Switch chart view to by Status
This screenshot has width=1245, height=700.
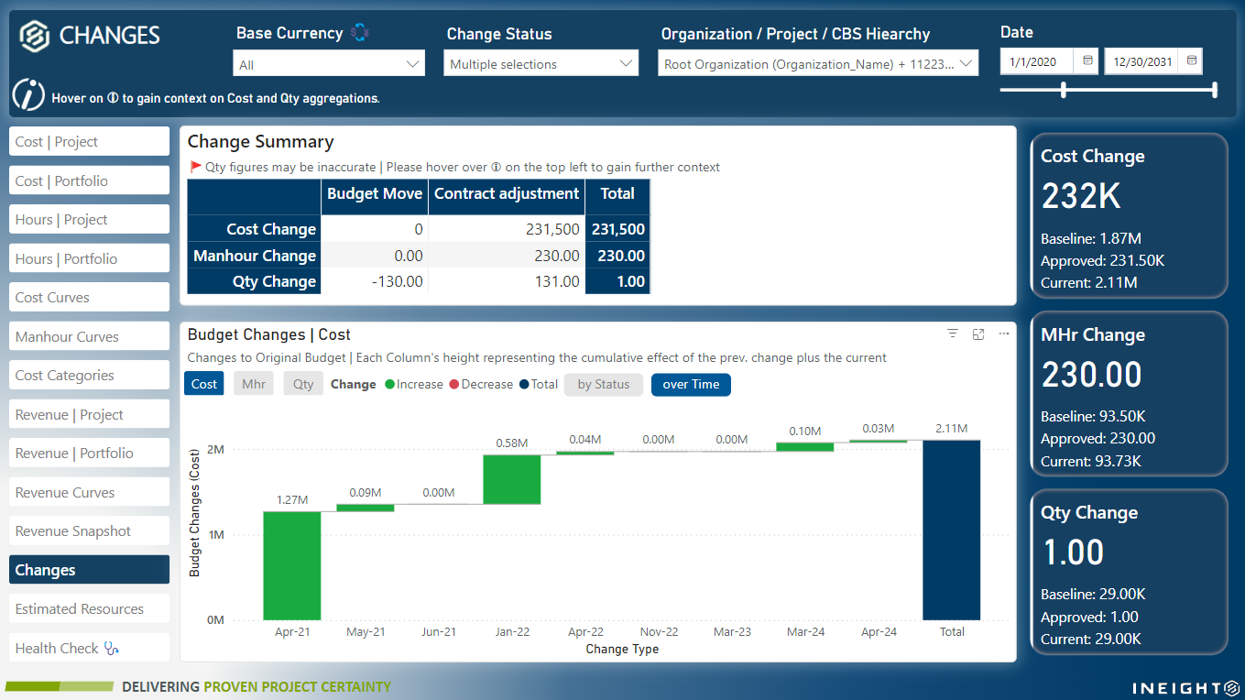pyautogui.click(x=604, y=384)
